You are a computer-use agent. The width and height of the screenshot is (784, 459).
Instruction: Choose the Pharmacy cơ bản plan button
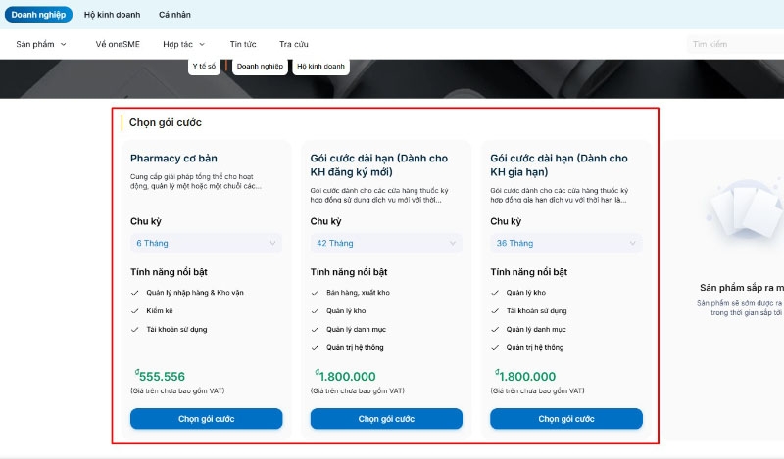(x=206, y=419)
